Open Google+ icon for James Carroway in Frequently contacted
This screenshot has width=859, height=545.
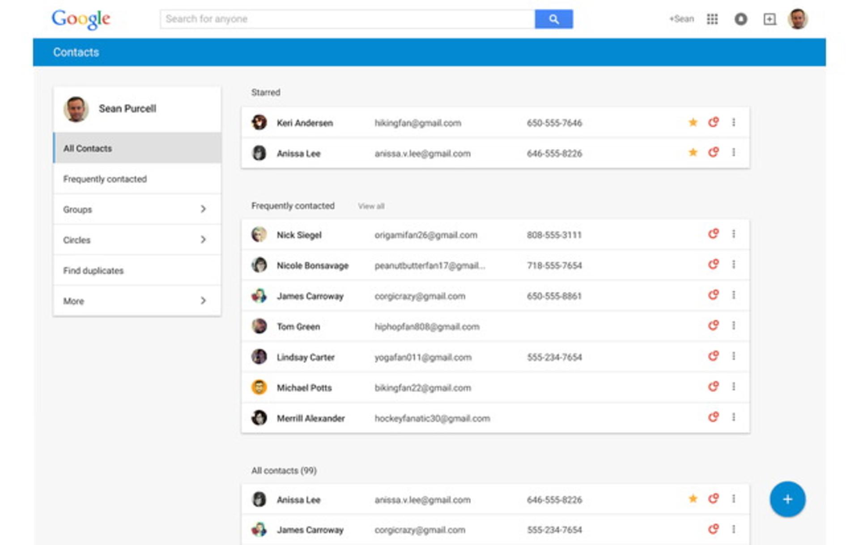tap(714, 295)
